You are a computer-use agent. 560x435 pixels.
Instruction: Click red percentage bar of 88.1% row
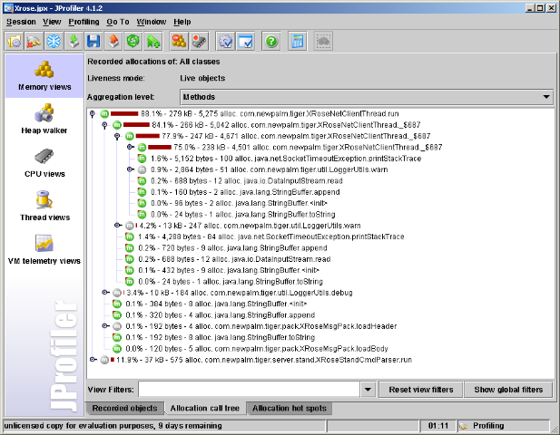tap(124, 114)
